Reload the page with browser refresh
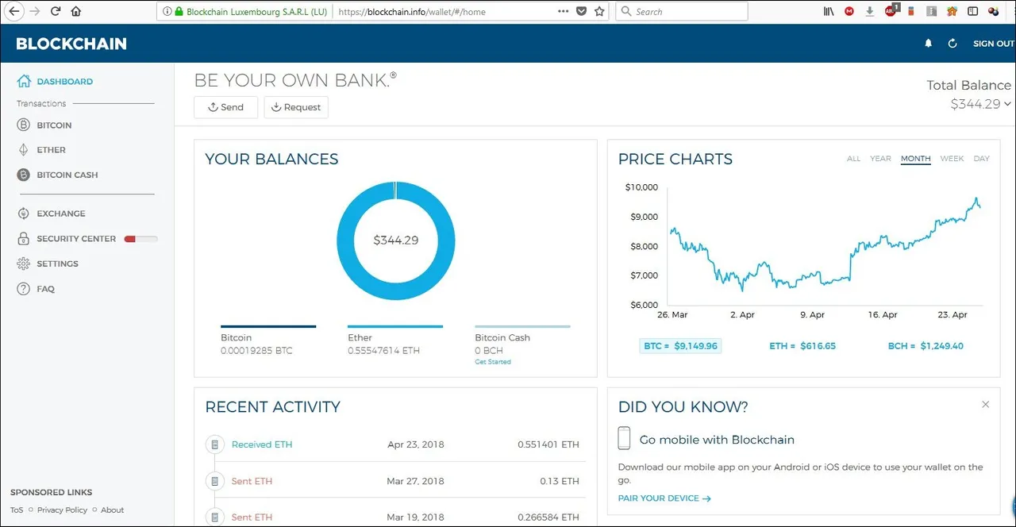1016x527 pixels. pyautogui.click(x=56, y=12)
